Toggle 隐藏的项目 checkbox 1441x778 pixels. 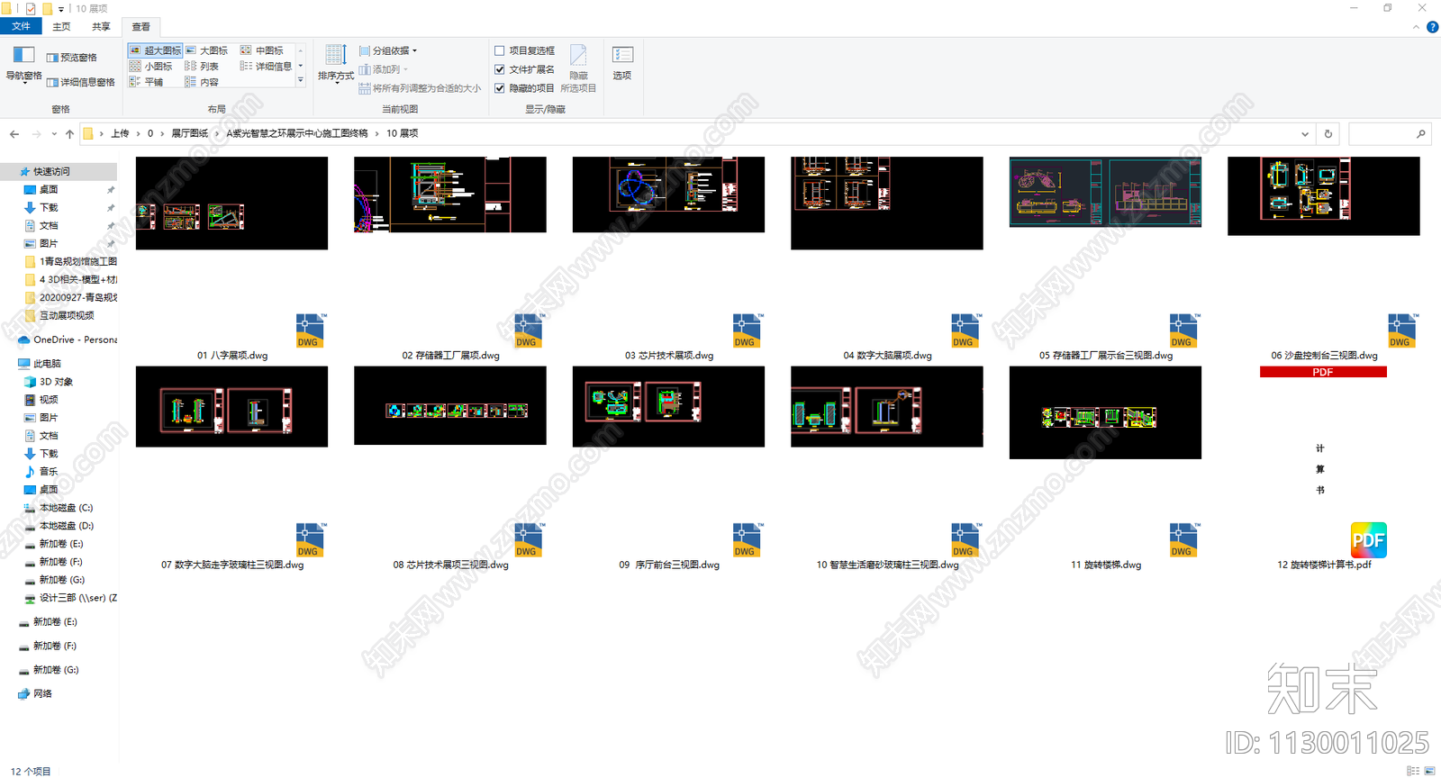[500, 88]
